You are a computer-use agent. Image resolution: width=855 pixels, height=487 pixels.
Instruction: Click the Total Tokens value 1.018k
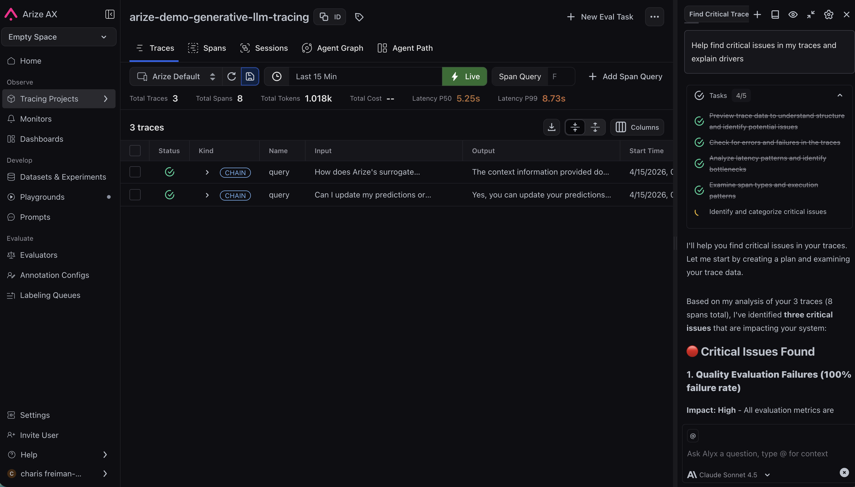coord(318,98)
